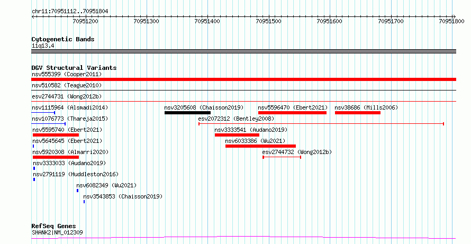
Task: Click the 70951700 ruler label
Action: (x=391, y=21)
